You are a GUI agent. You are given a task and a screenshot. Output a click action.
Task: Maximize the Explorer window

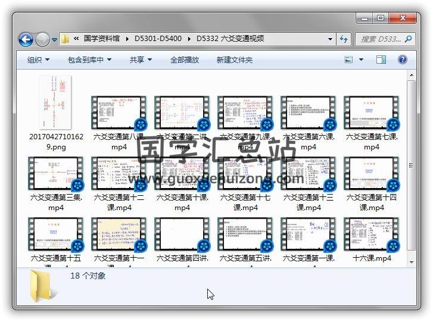point(380,18)
